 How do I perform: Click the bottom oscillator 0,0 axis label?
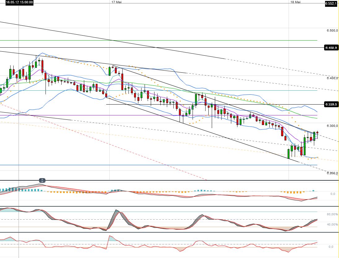click(x=331, y=247)
